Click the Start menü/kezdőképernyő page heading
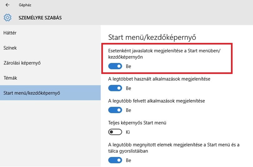The width and height of the screenshot is (253, 167). [x=152, y=37]
